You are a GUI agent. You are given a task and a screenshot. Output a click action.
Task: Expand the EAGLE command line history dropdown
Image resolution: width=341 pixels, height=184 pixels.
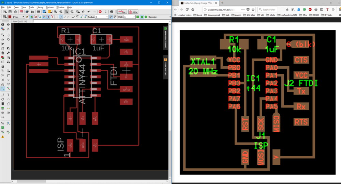[169, 21]
